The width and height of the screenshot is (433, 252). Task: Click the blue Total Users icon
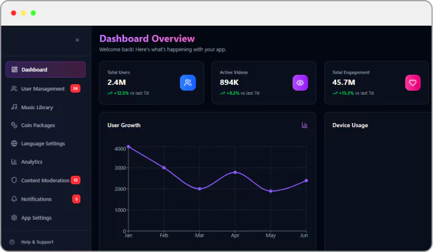[x=188, y=83]
